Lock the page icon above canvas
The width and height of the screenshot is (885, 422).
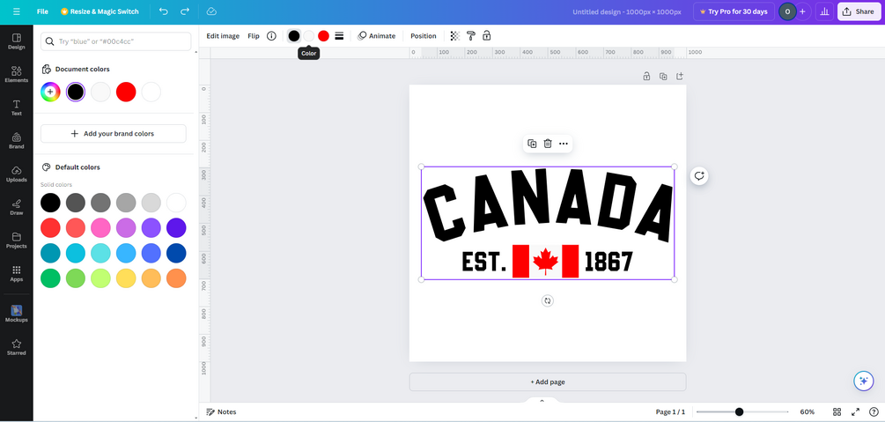coord(647,76)
